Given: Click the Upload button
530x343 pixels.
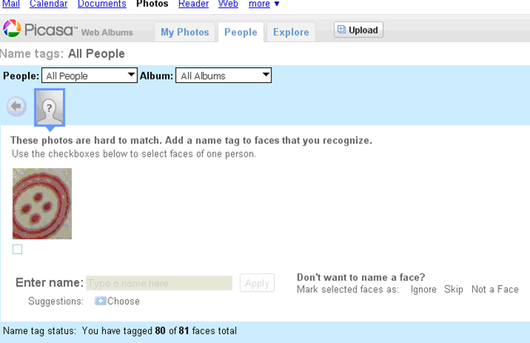Looking at the screenshot, I should (x=359, y=30).
